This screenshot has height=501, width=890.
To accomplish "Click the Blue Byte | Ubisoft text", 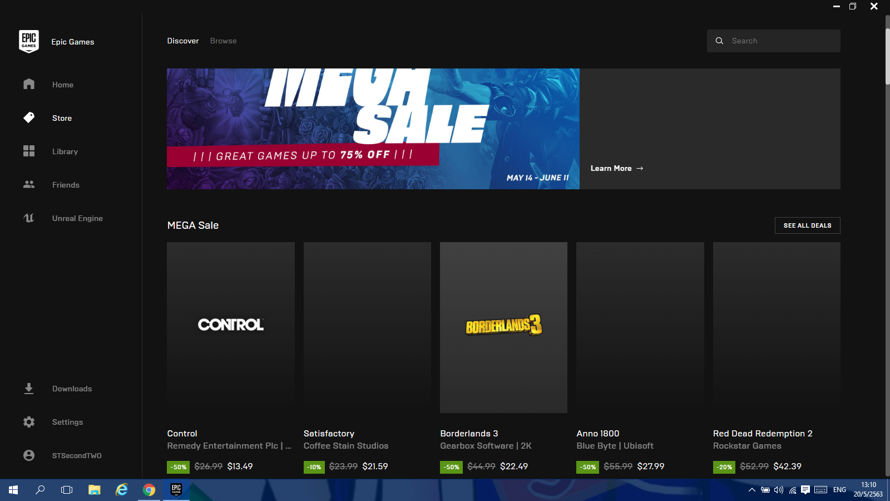I will (615, 445).
